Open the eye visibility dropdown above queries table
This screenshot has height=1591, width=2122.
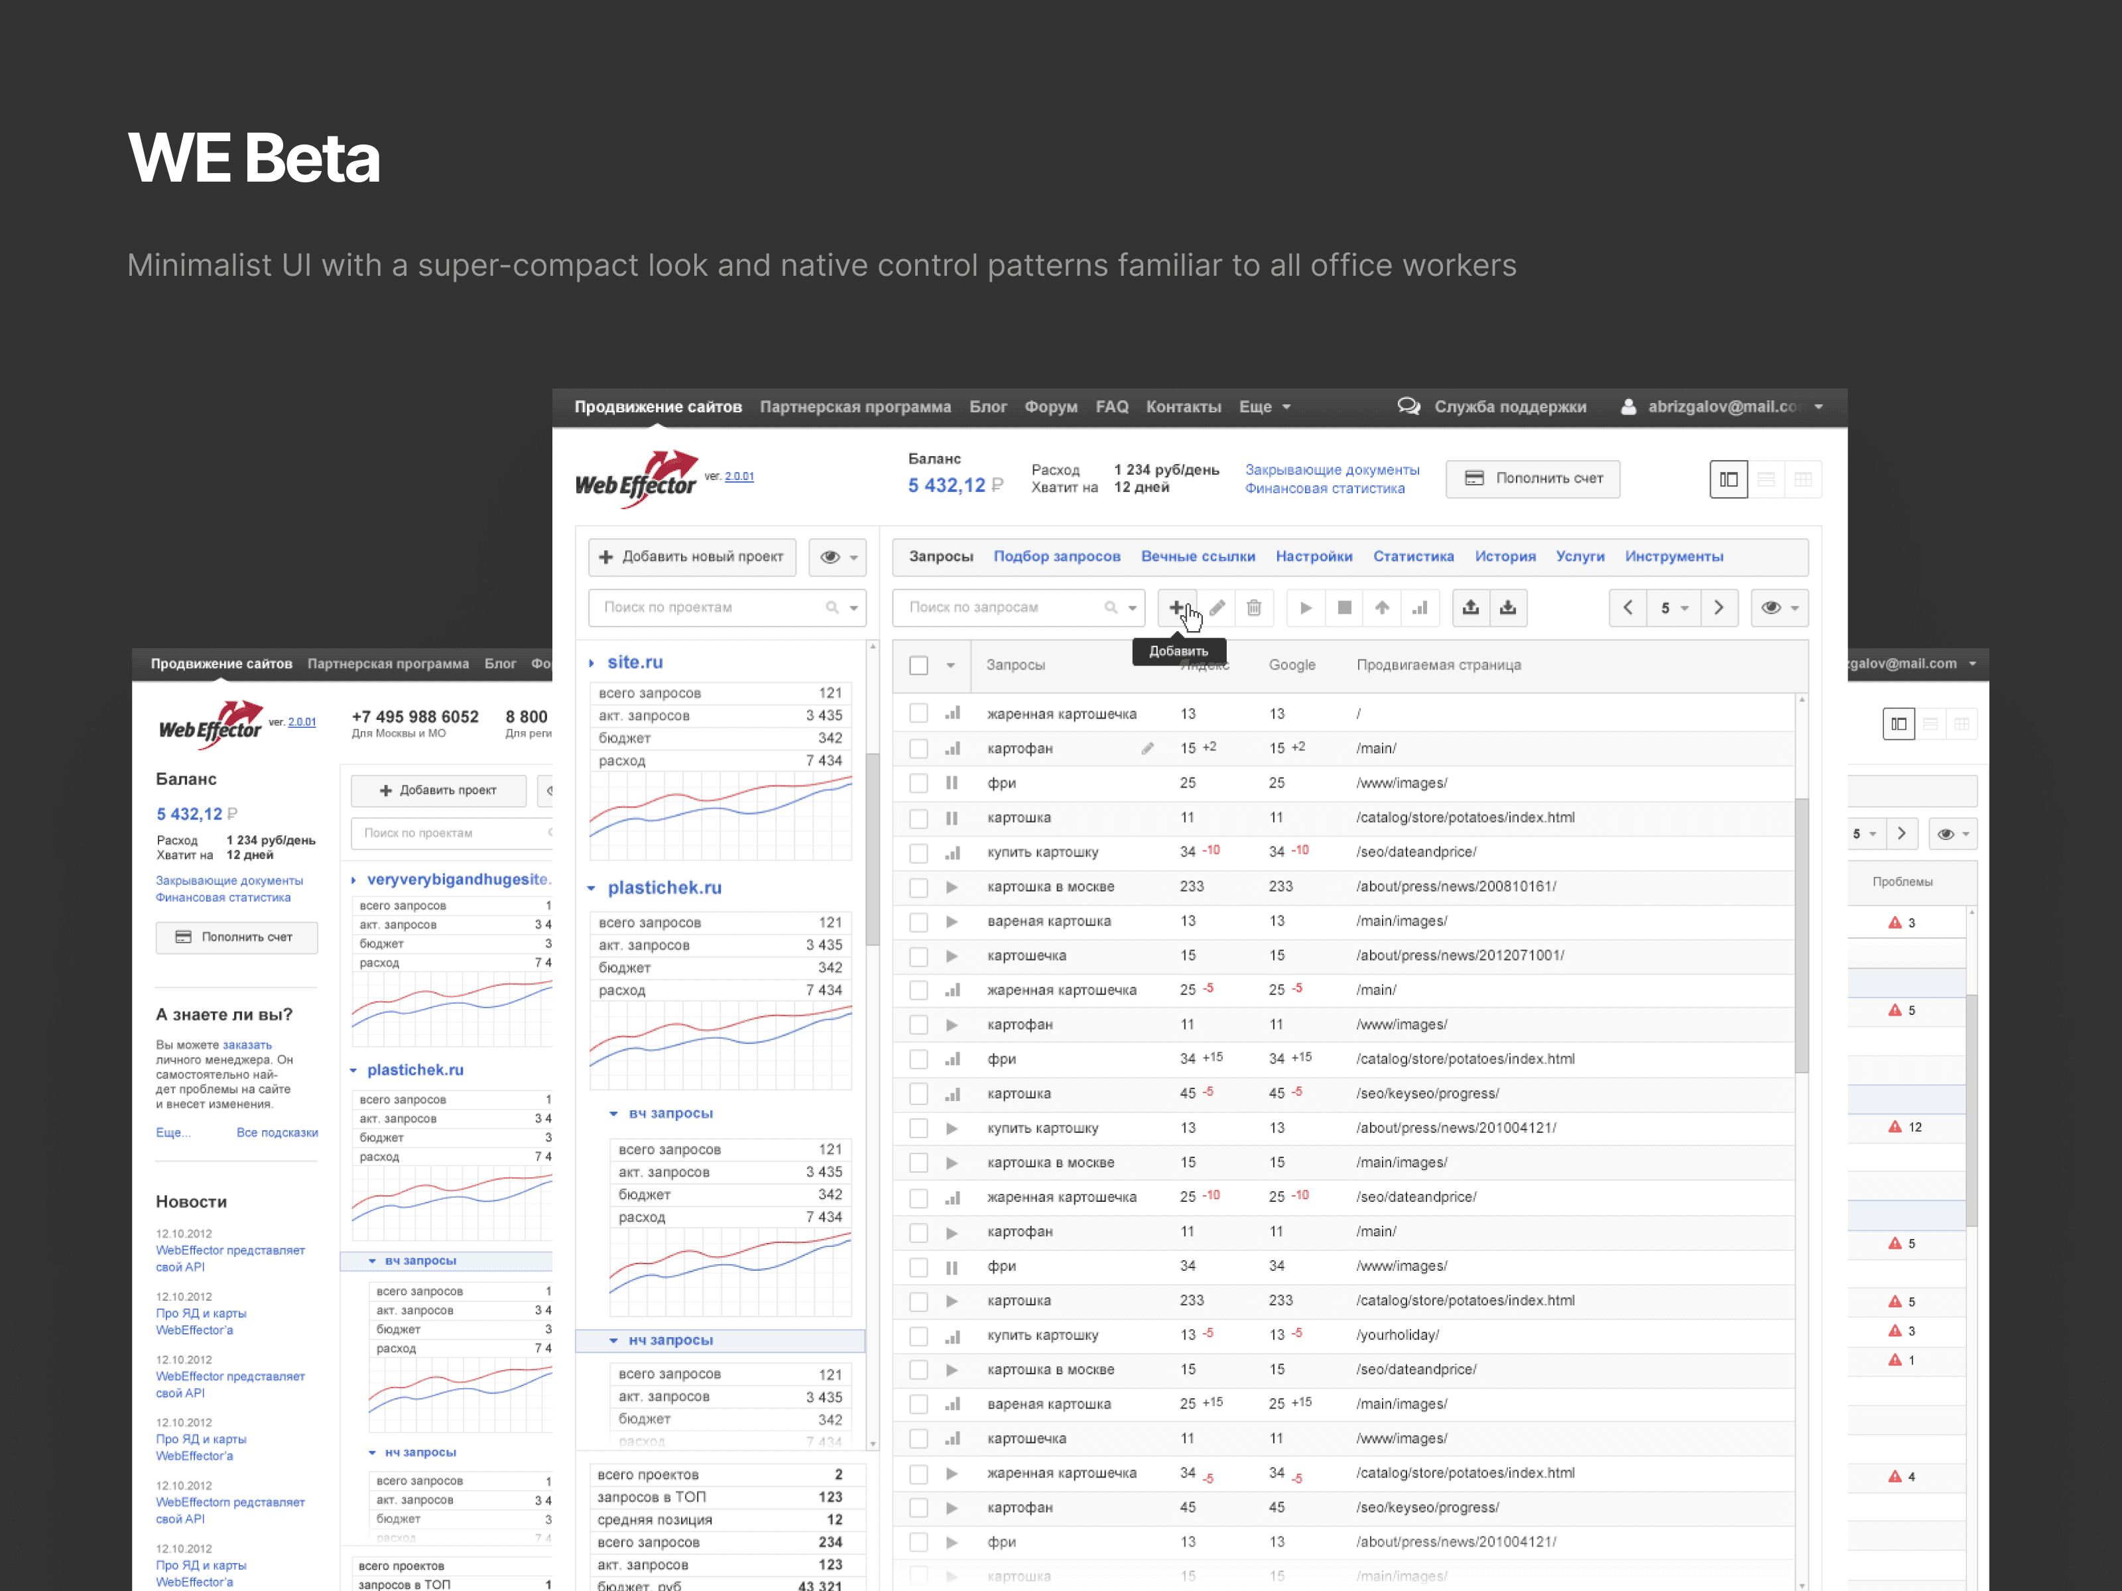click(1780, 607)
